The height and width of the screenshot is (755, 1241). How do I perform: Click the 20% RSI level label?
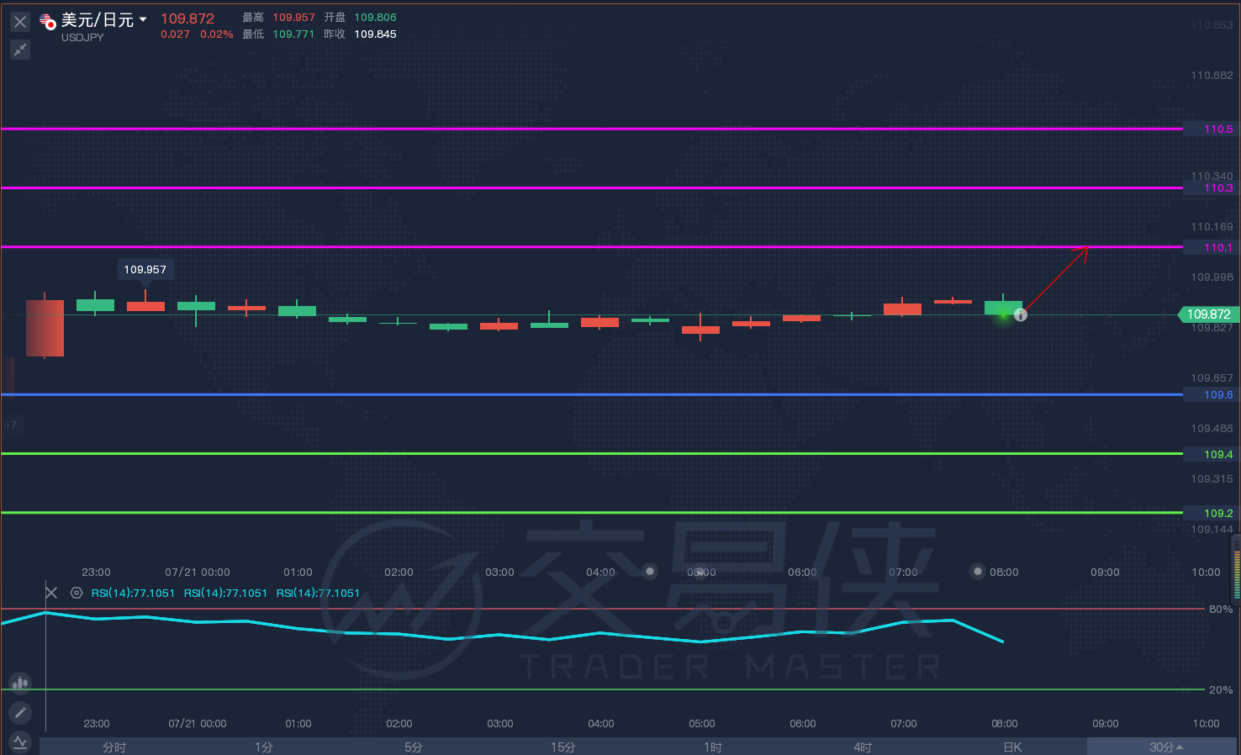coord(1221,689)
